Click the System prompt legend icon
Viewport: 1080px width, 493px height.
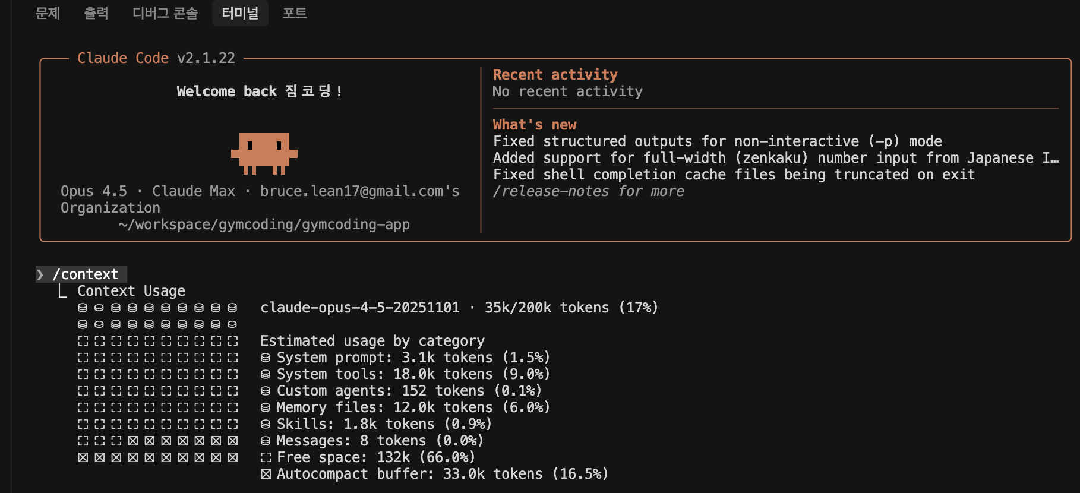266,358
